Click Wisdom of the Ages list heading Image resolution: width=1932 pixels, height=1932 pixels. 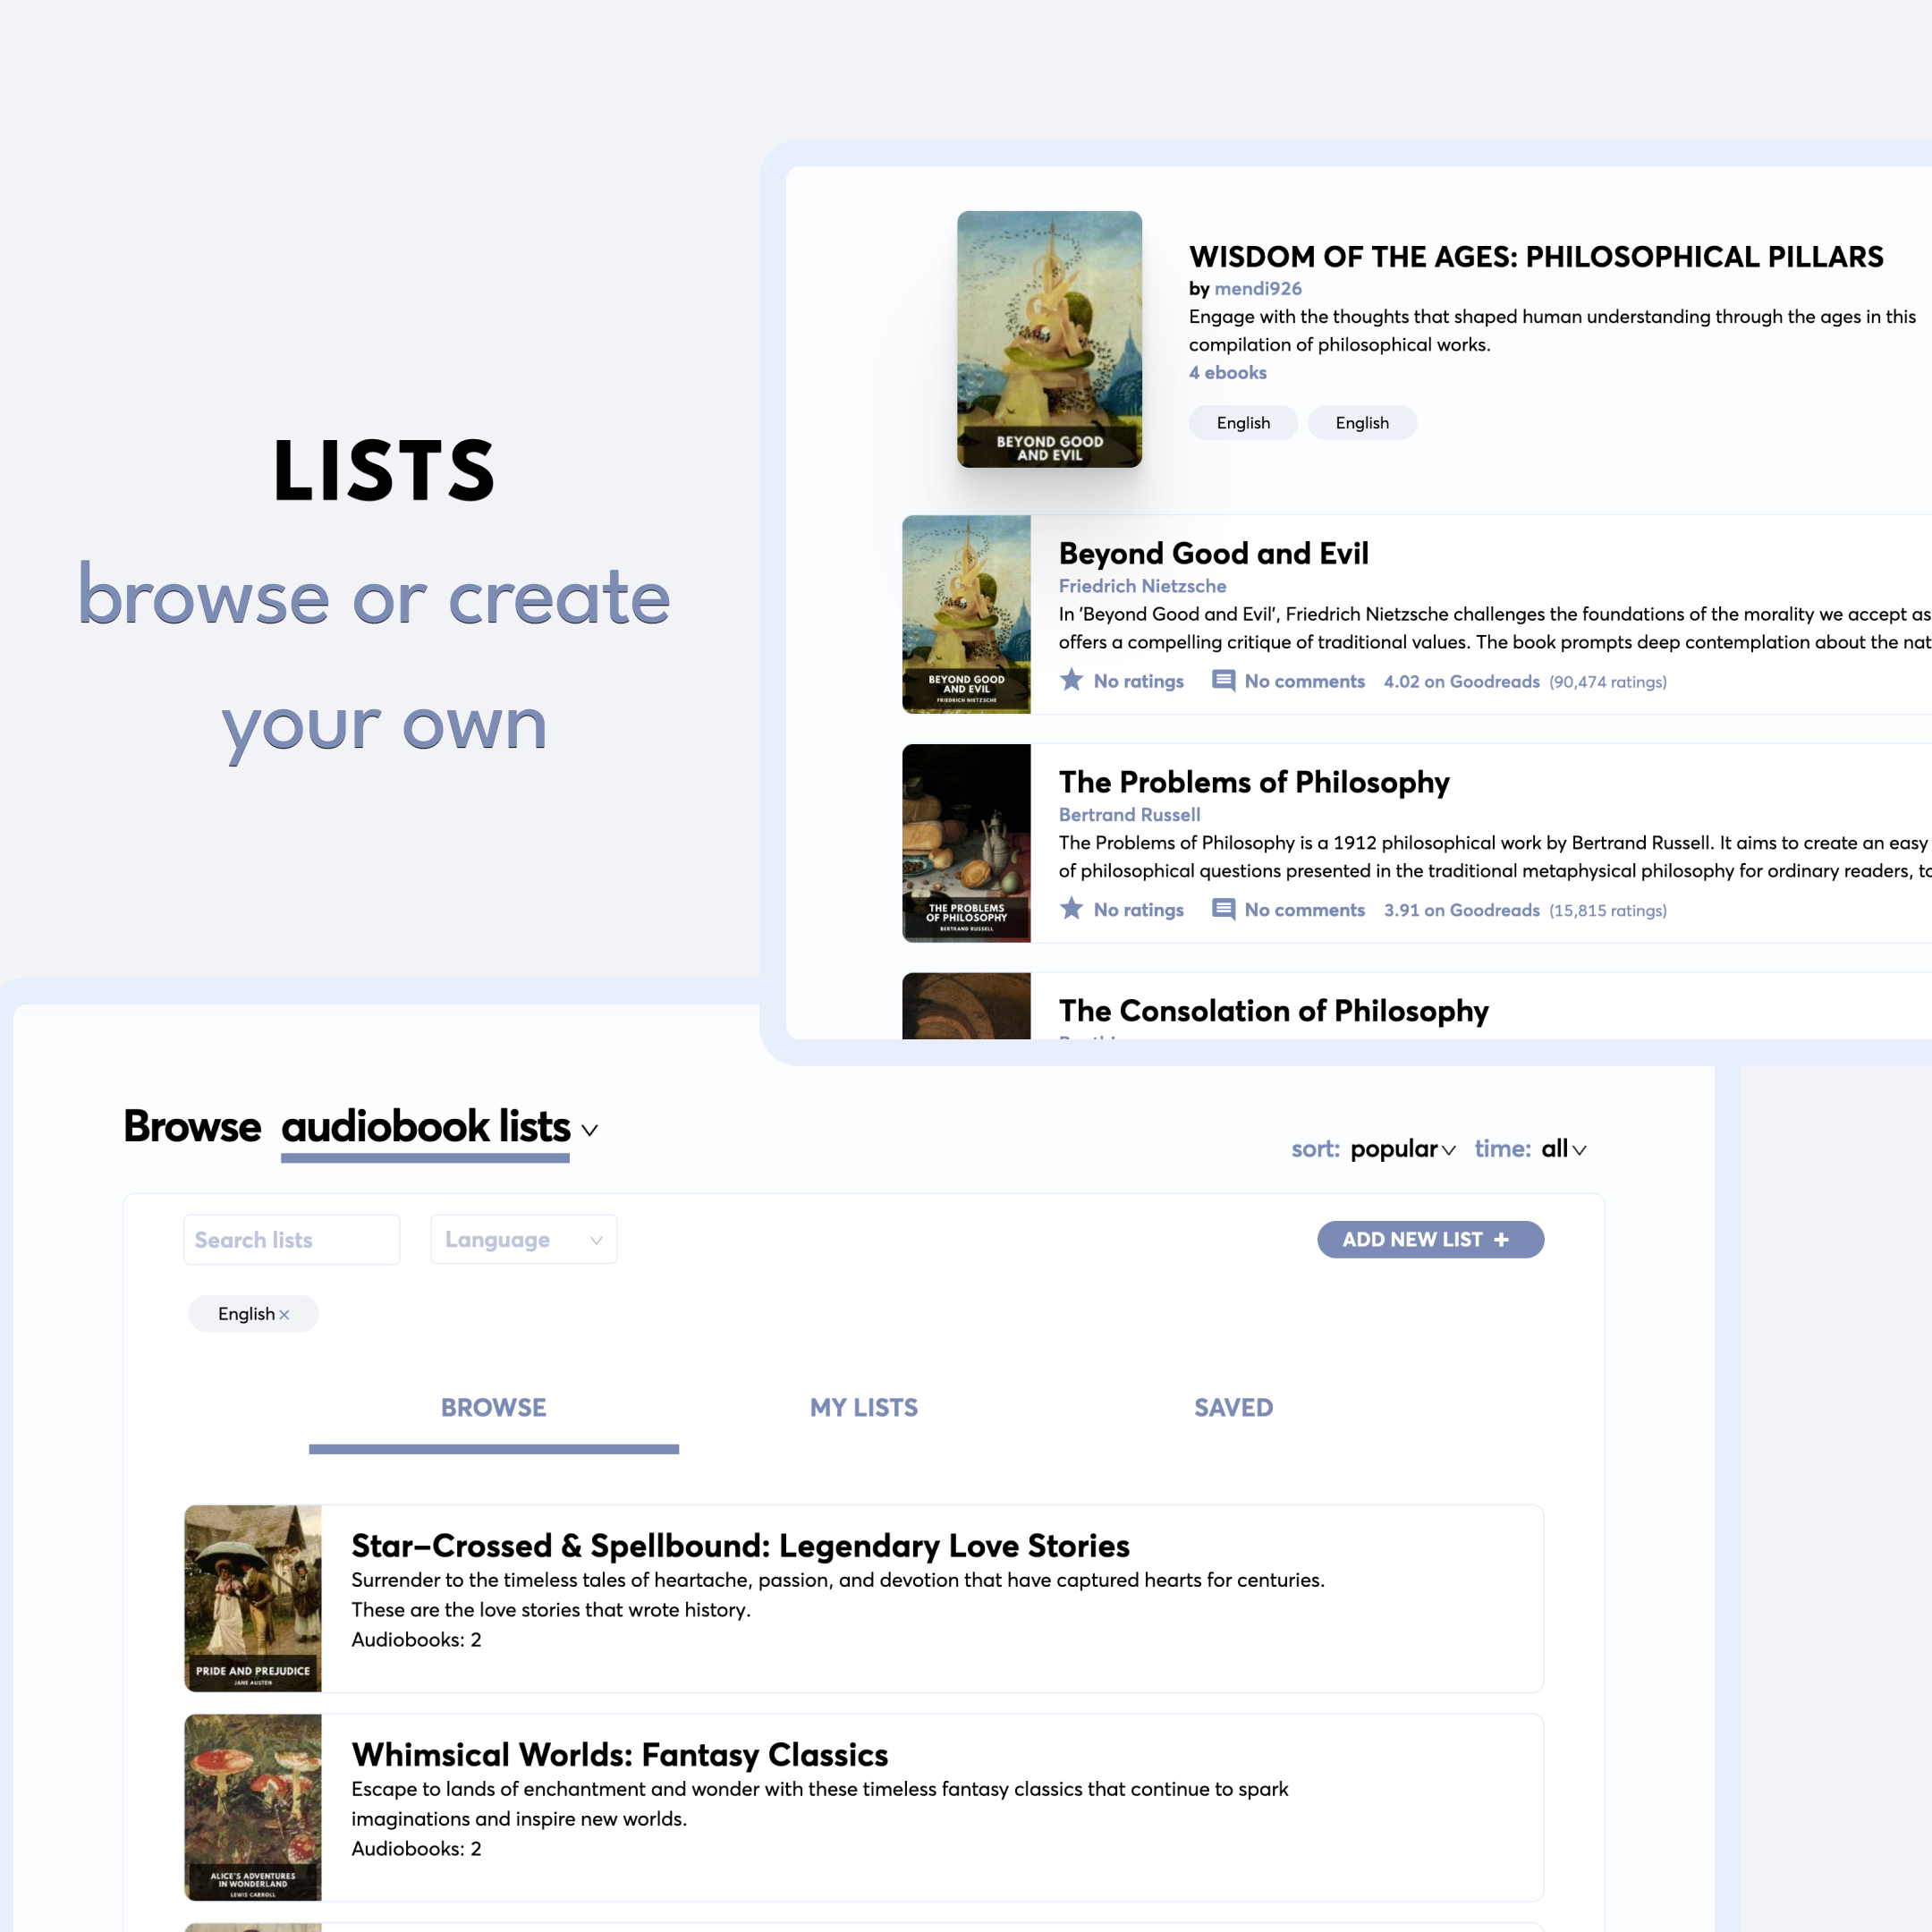1535,257
